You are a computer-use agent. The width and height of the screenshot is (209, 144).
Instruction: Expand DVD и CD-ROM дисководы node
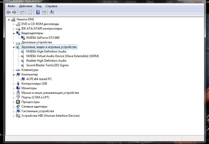coord(14,24)
